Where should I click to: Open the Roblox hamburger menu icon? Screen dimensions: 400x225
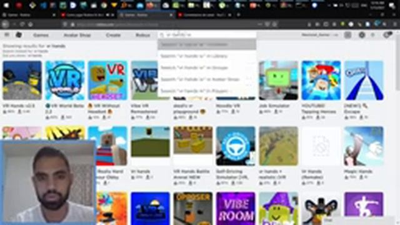(7, 35)
